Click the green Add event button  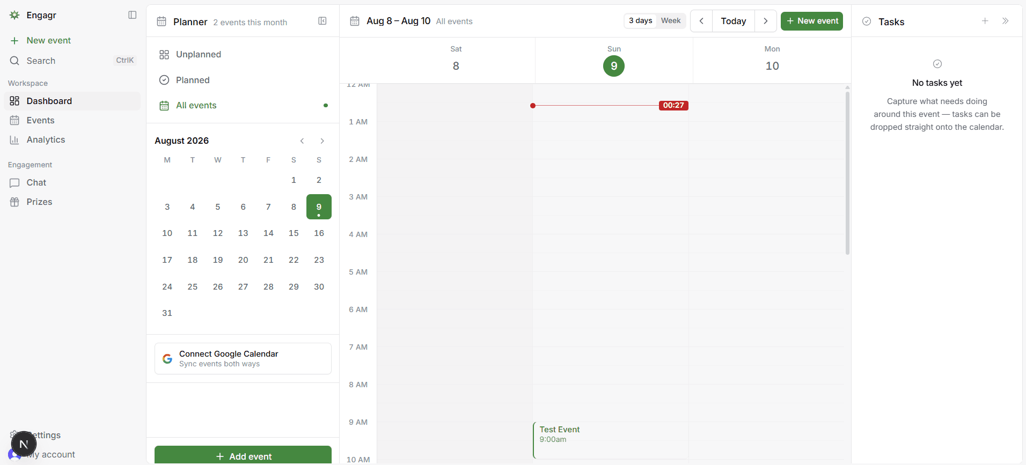tap(243, 455)
